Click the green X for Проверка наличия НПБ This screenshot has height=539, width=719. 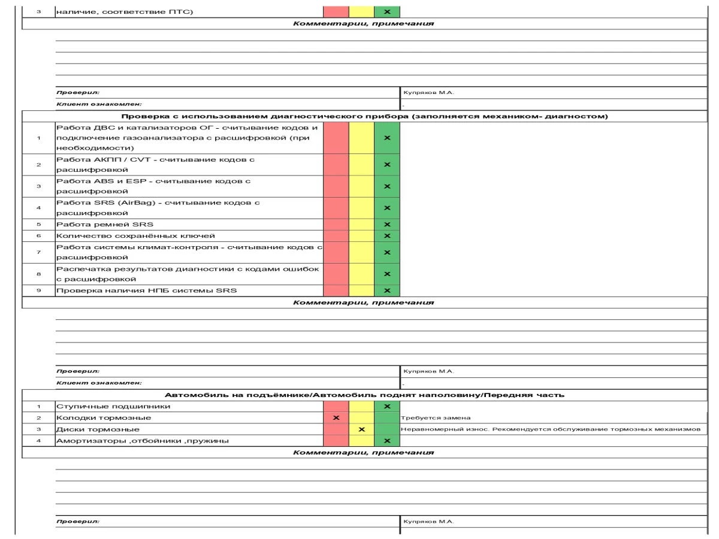click(x=386, y=291)
